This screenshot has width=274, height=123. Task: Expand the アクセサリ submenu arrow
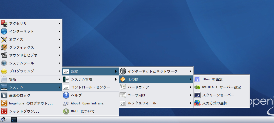coord(59,24)
